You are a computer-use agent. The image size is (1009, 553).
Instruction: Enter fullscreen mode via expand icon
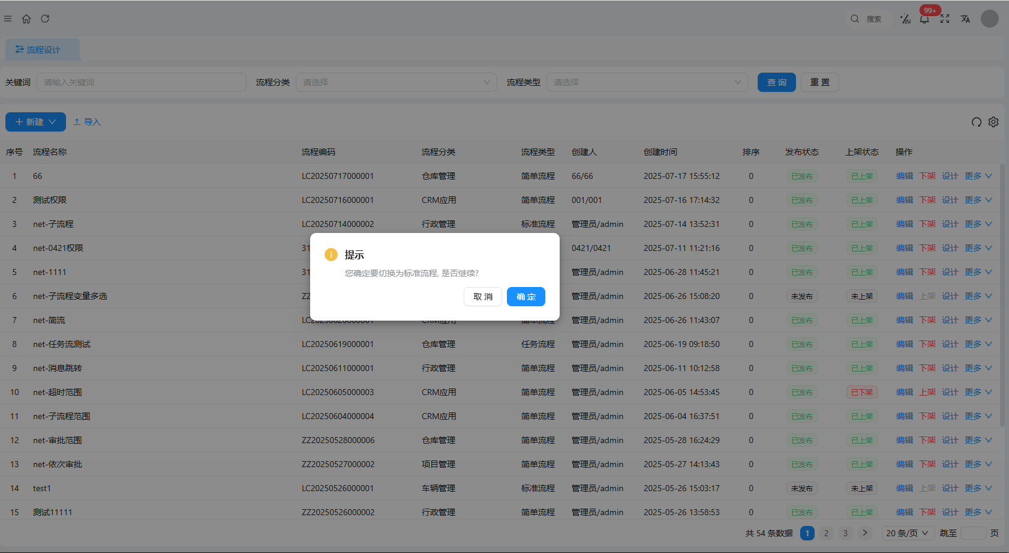point(945,19)
